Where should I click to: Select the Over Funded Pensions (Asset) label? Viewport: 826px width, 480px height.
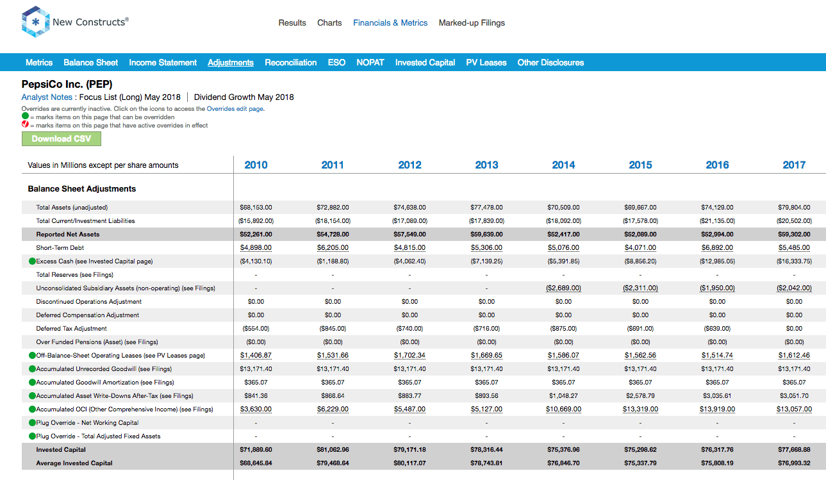pyautogui.click(x=97, y=342)
